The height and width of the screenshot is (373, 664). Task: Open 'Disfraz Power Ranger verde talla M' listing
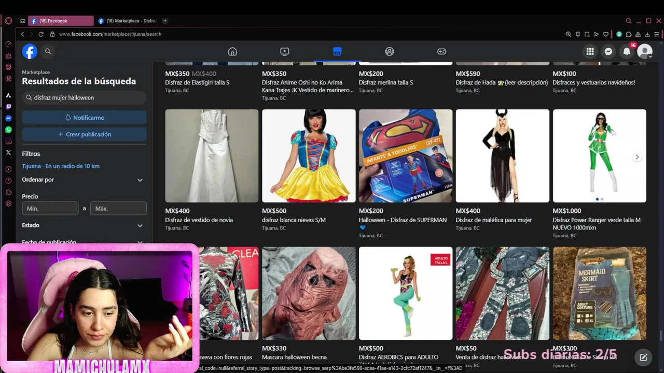(x=597, y=224)
